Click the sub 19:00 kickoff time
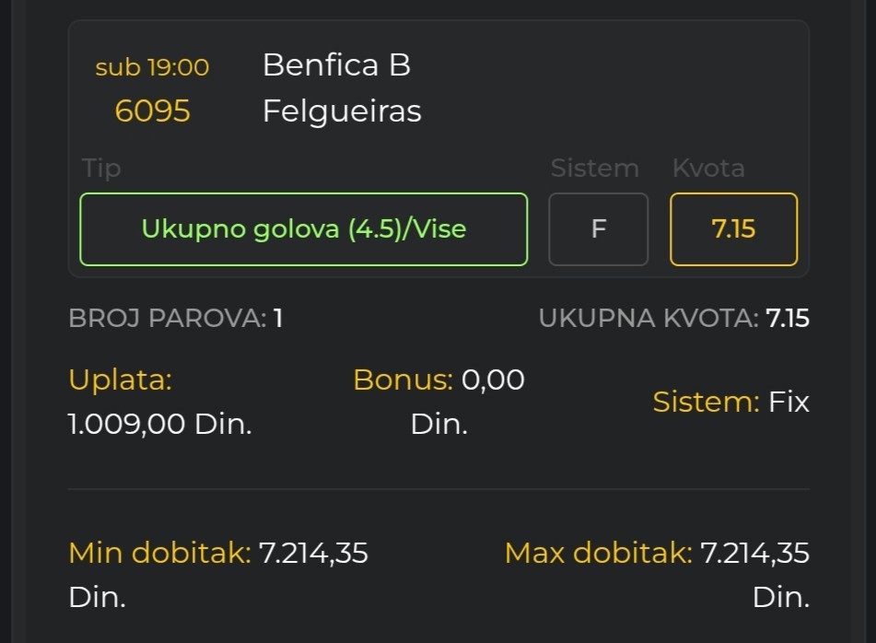The image size is (876, 643). (152, 67)
